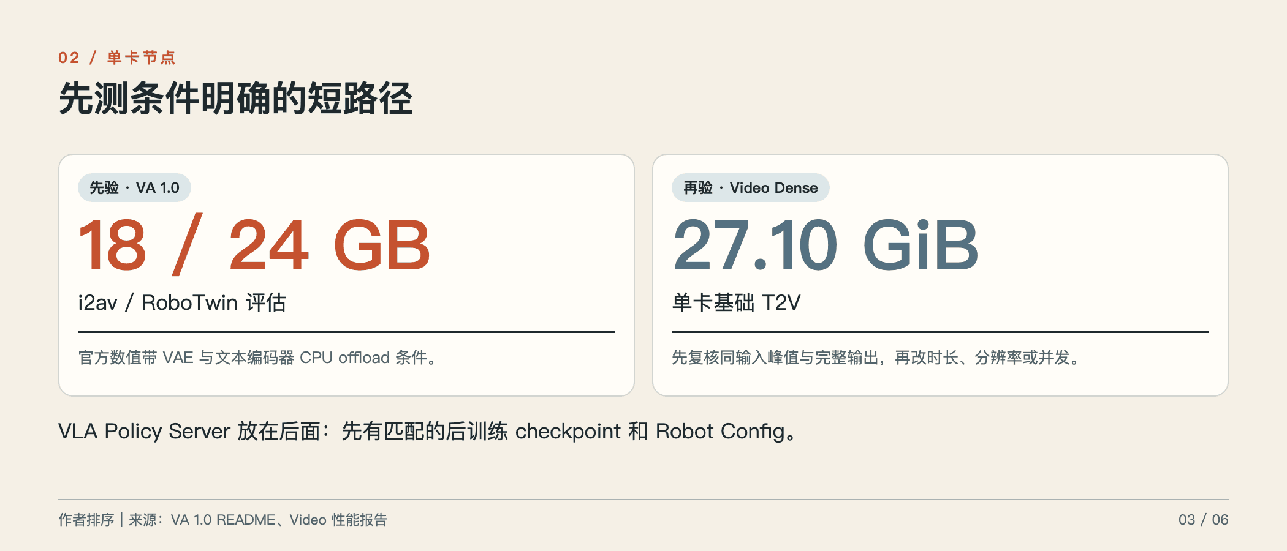
Task: Click the 单卡基础 T2V subtitle
Action: click(736, 302)
